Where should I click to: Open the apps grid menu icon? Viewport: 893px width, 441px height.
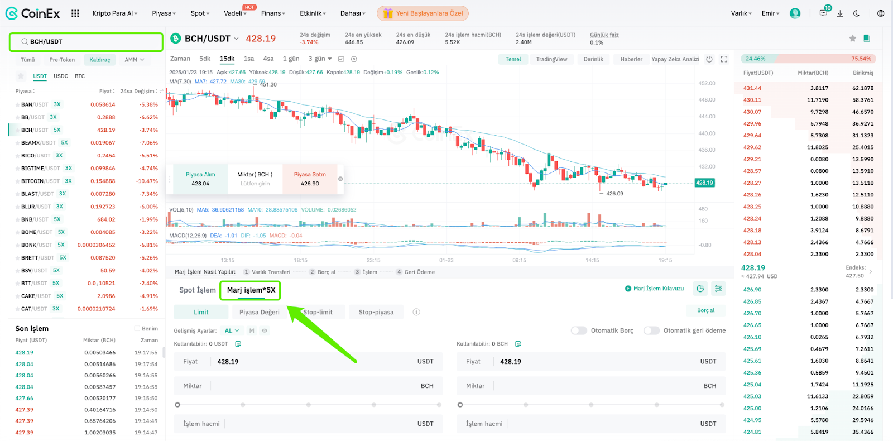[x=75, y=13]
